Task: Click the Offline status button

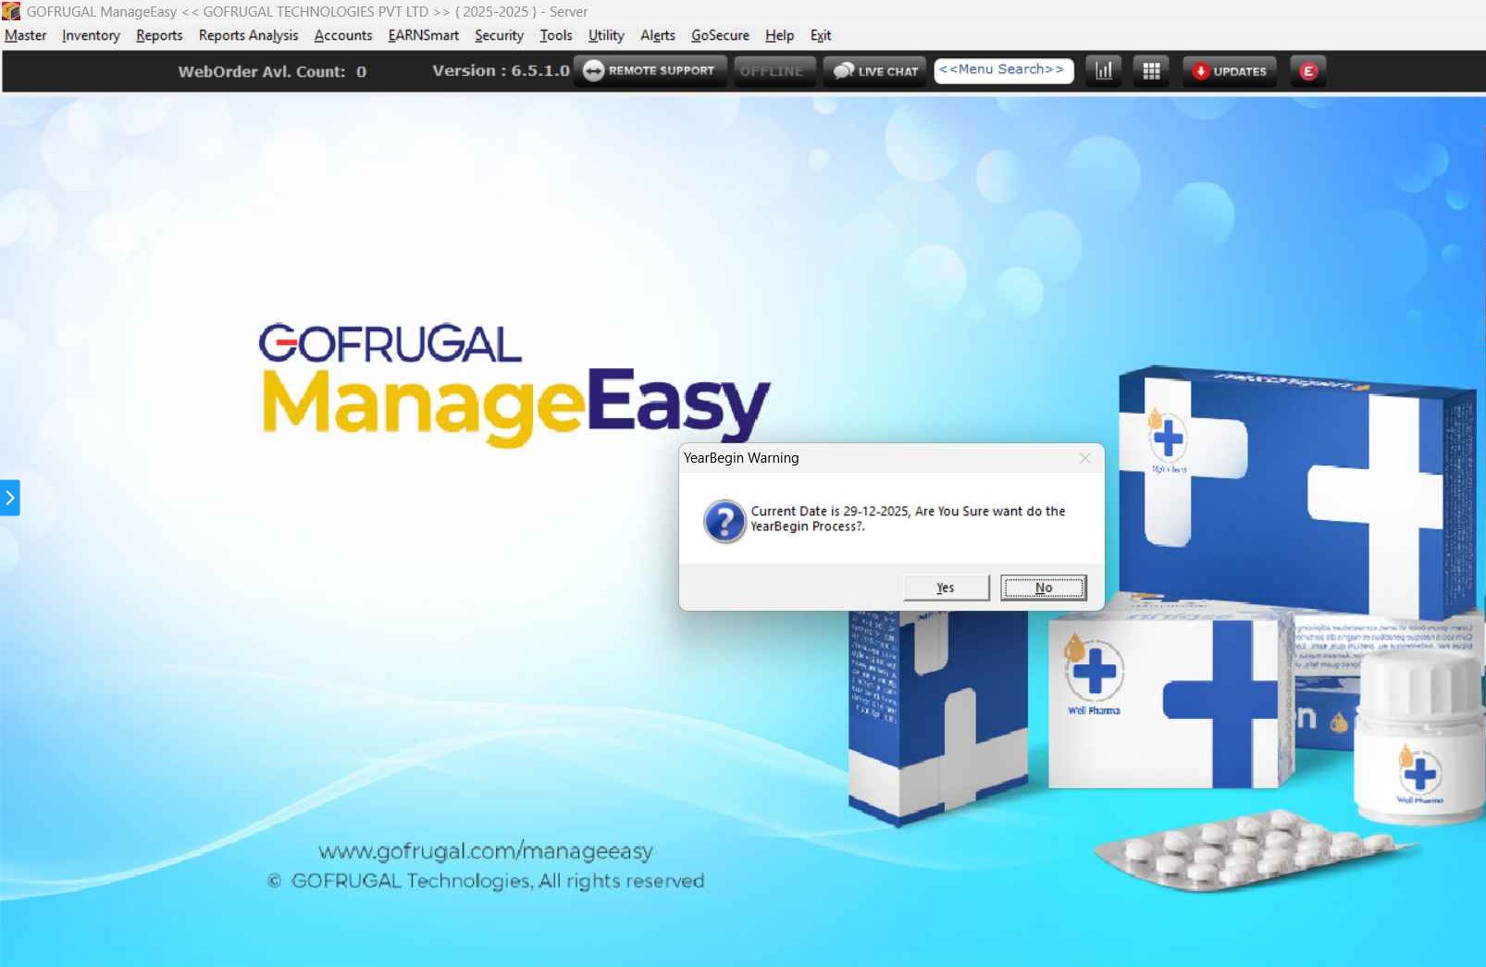Action: click(774, 71)
